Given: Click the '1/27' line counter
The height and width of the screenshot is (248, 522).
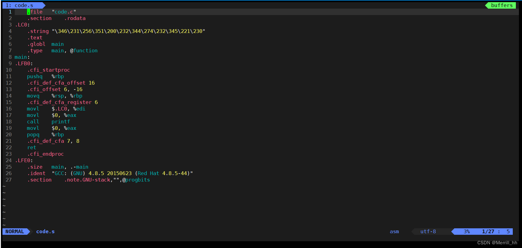Looking at the screenshot, I should tap(488, 231).
